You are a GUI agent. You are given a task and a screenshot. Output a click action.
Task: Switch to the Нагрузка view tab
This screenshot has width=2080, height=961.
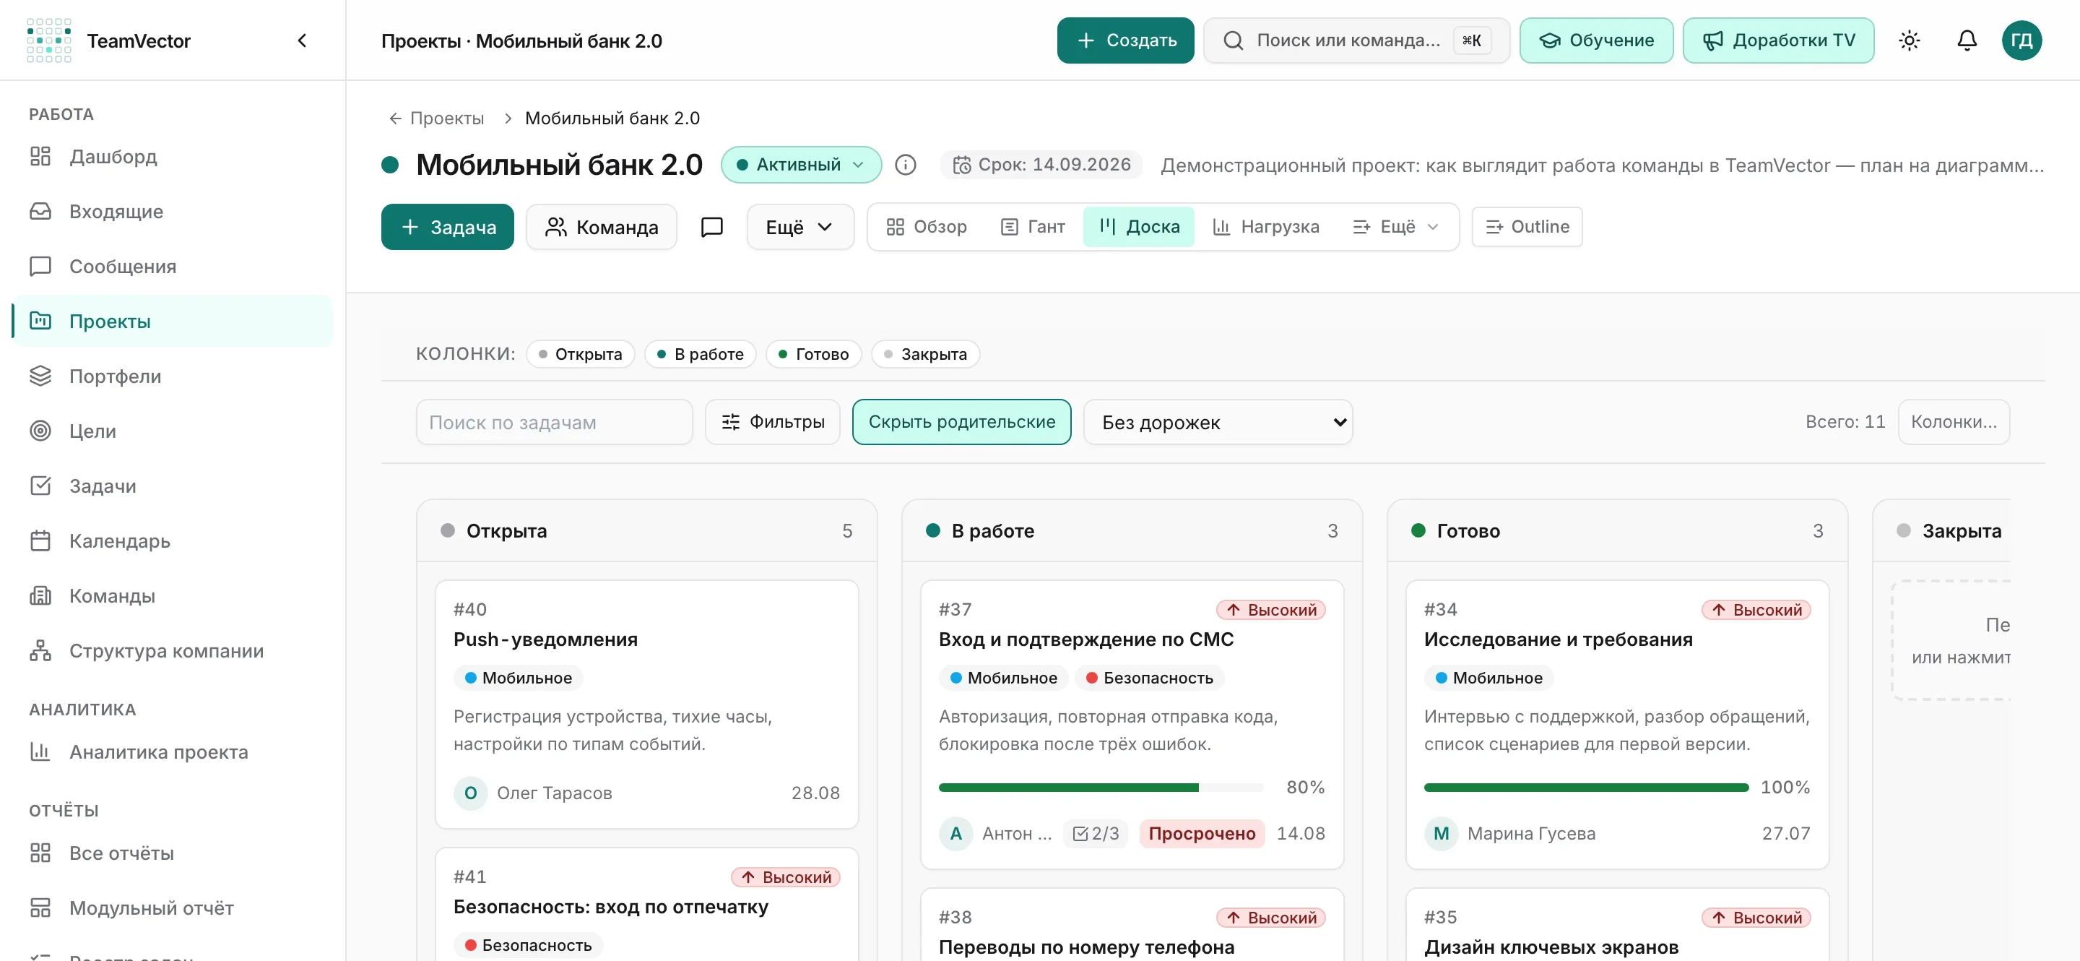point(1265,227)
